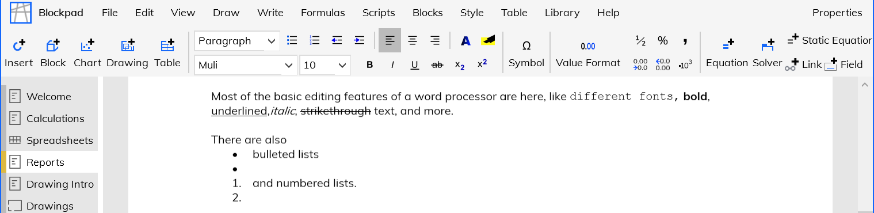Open the Edit menu
Viewport: 874px width, 213px height.
tap(144, 13)
